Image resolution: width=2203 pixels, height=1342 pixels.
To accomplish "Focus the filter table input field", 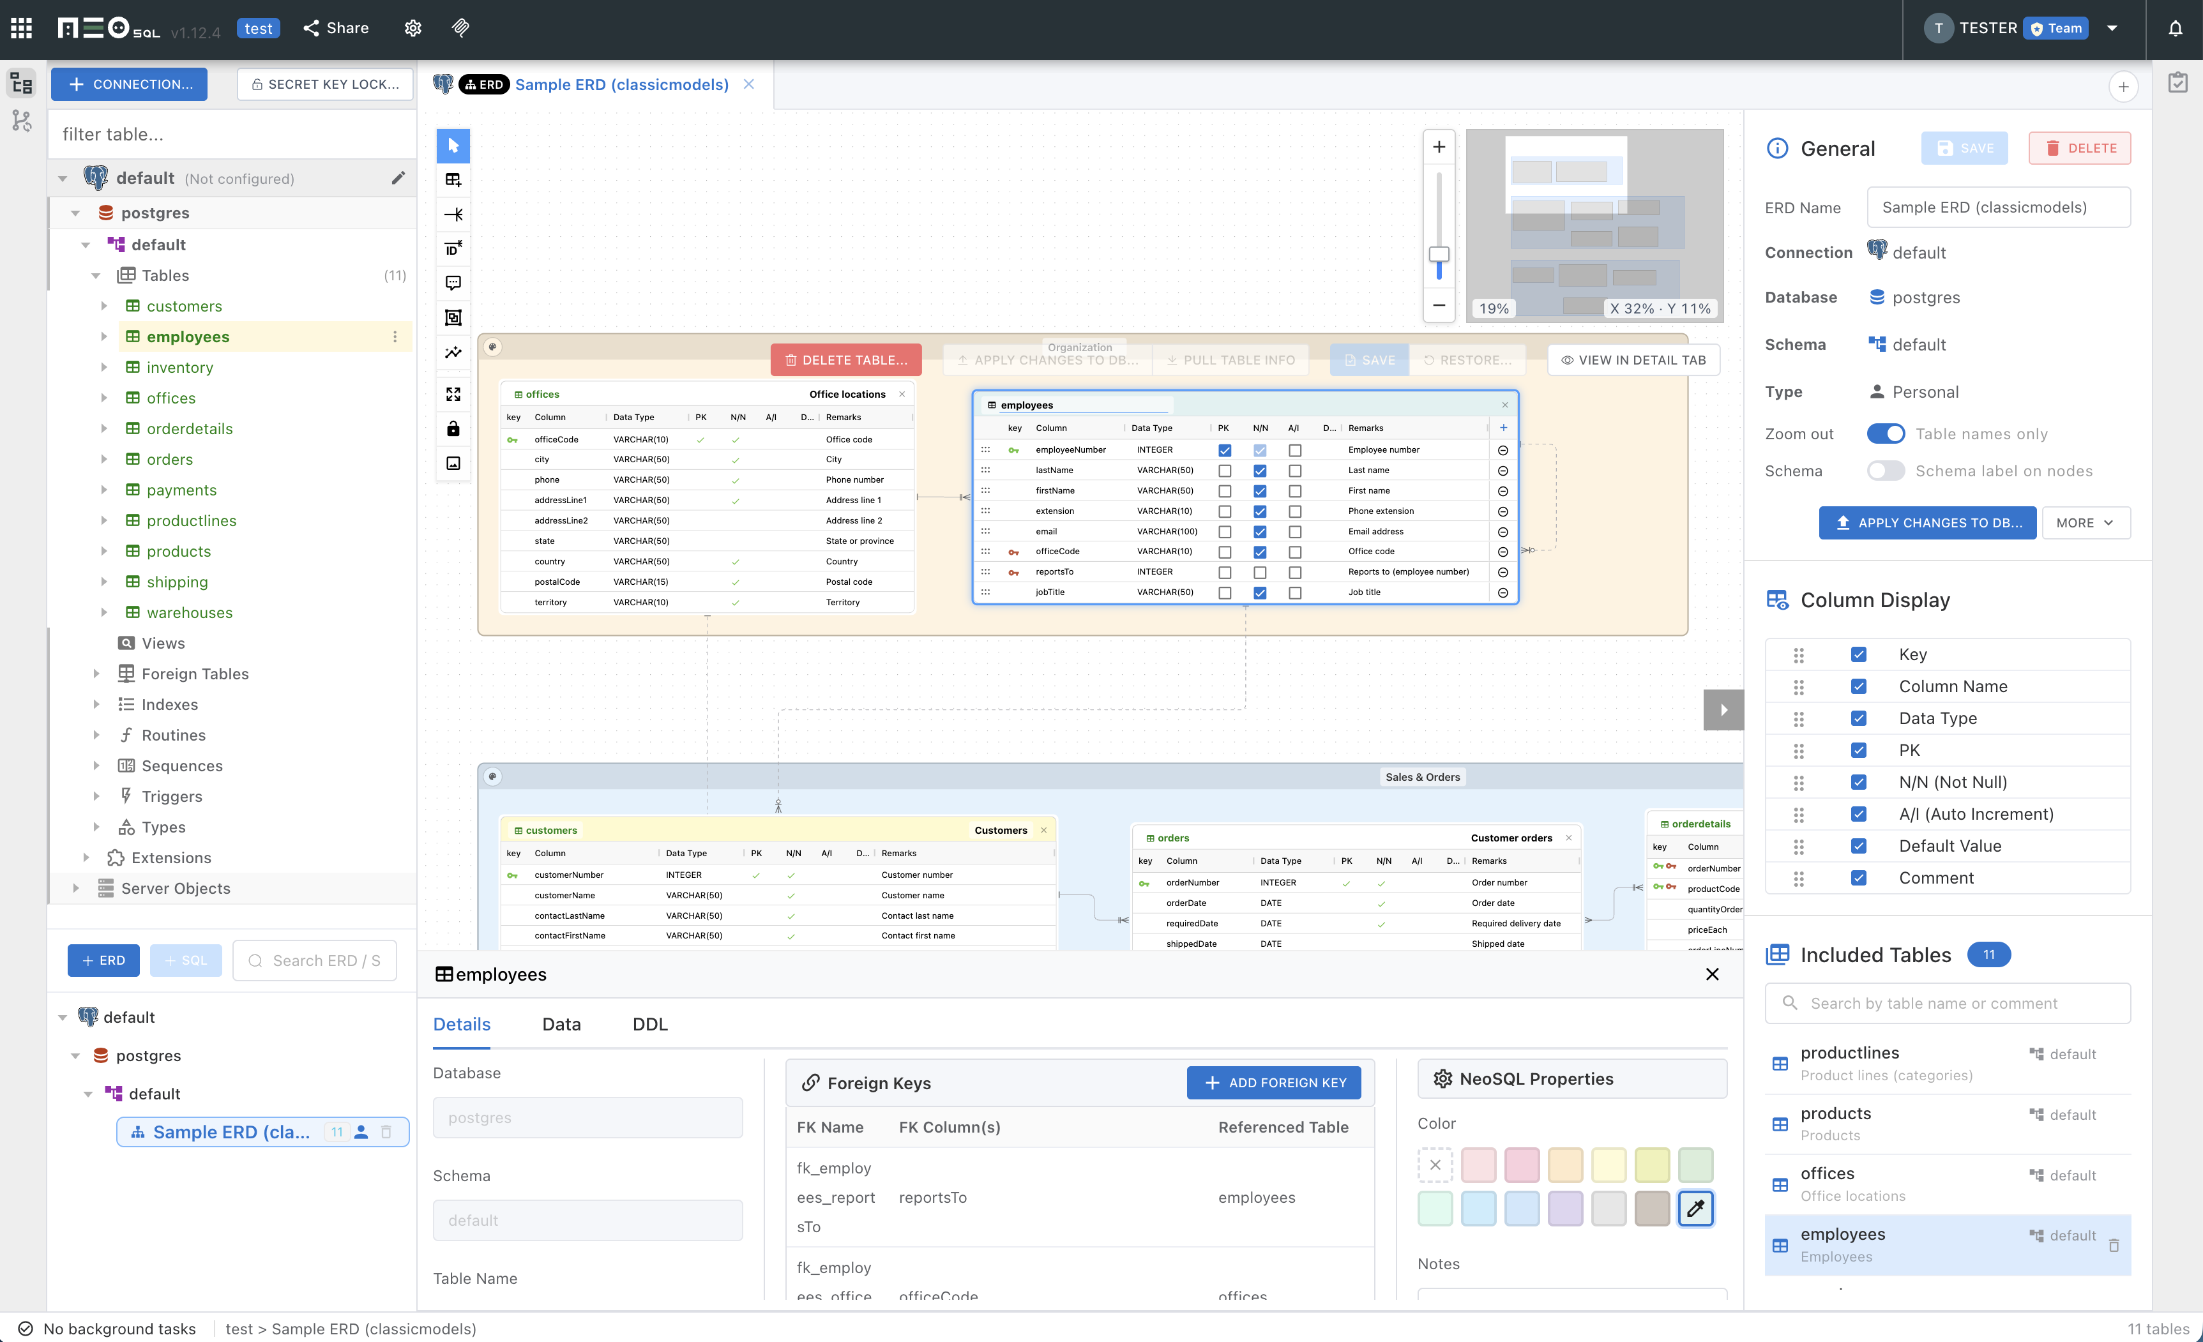I will (232, 134).
